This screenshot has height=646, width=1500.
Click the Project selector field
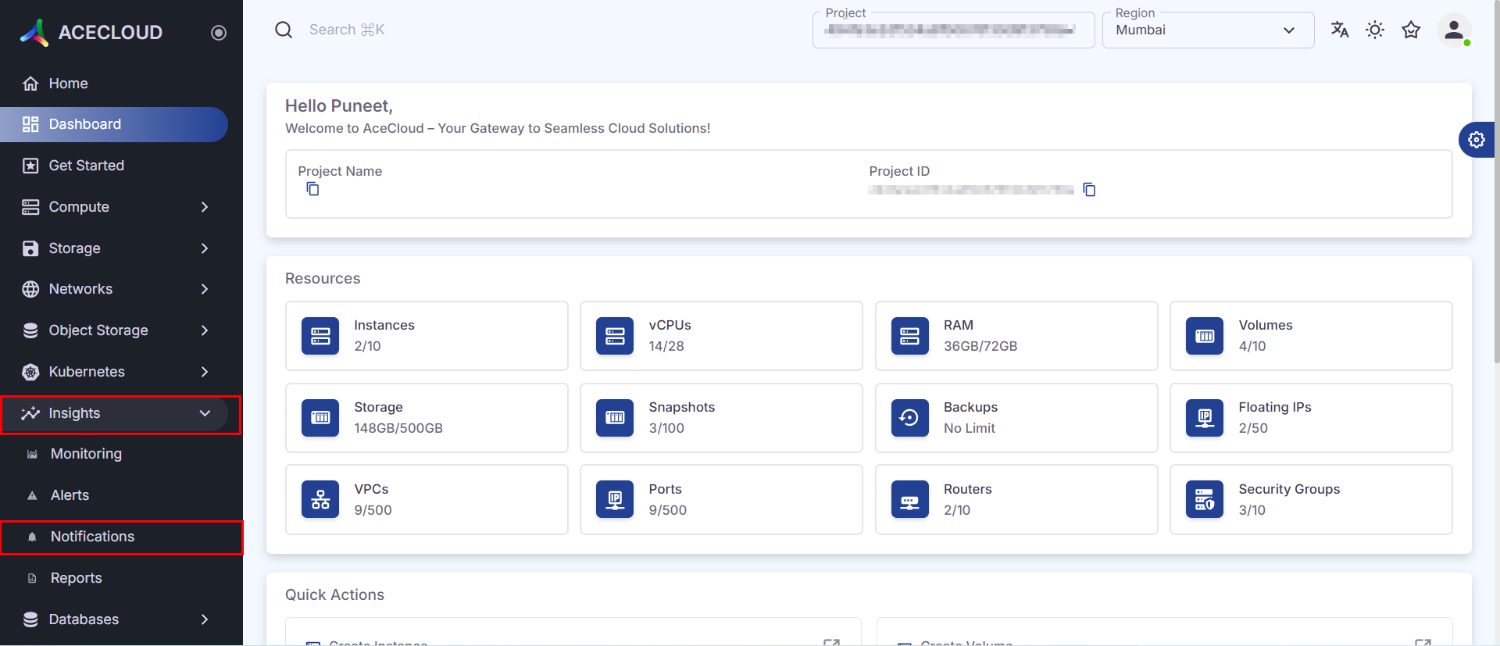click(952, 30)
